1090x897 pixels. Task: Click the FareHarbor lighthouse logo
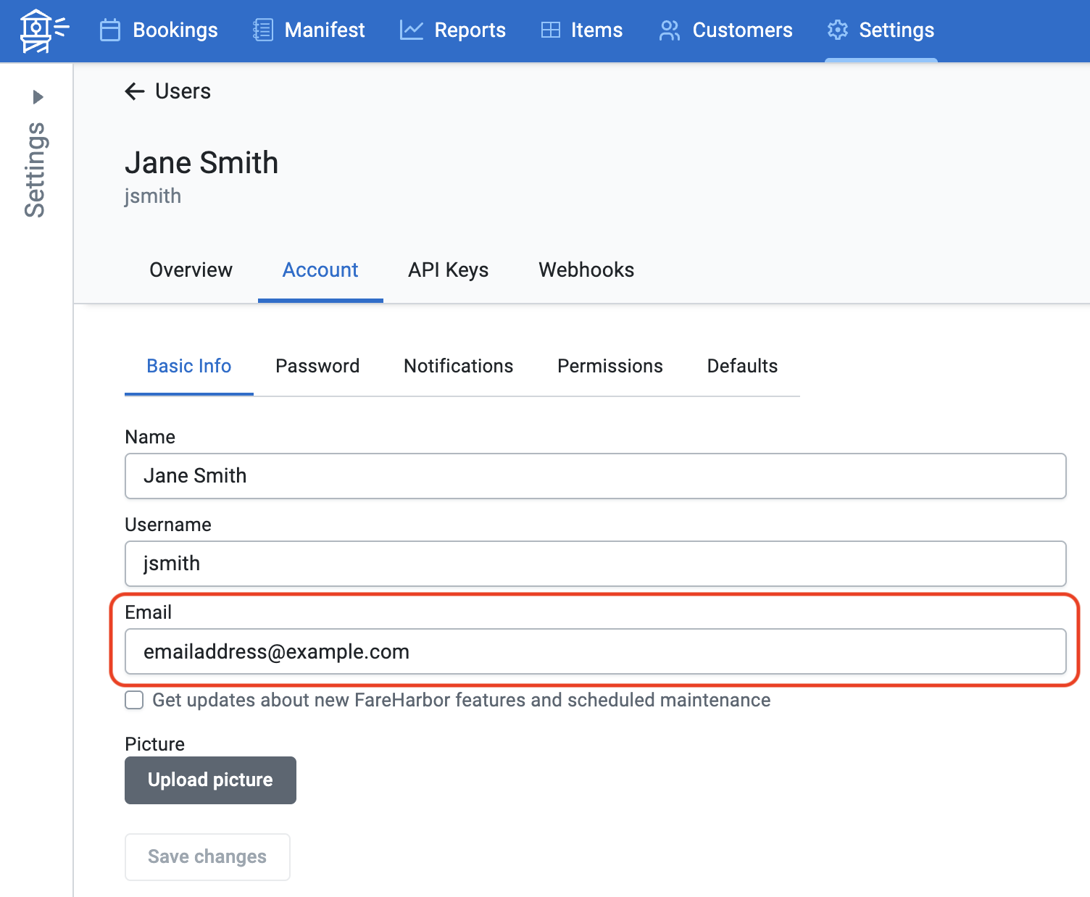coord(43,30)
